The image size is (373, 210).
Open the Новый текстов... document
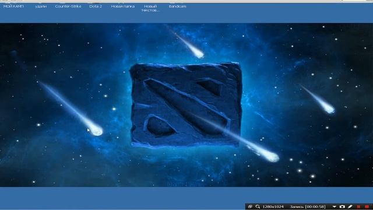(x=150, y=8)
